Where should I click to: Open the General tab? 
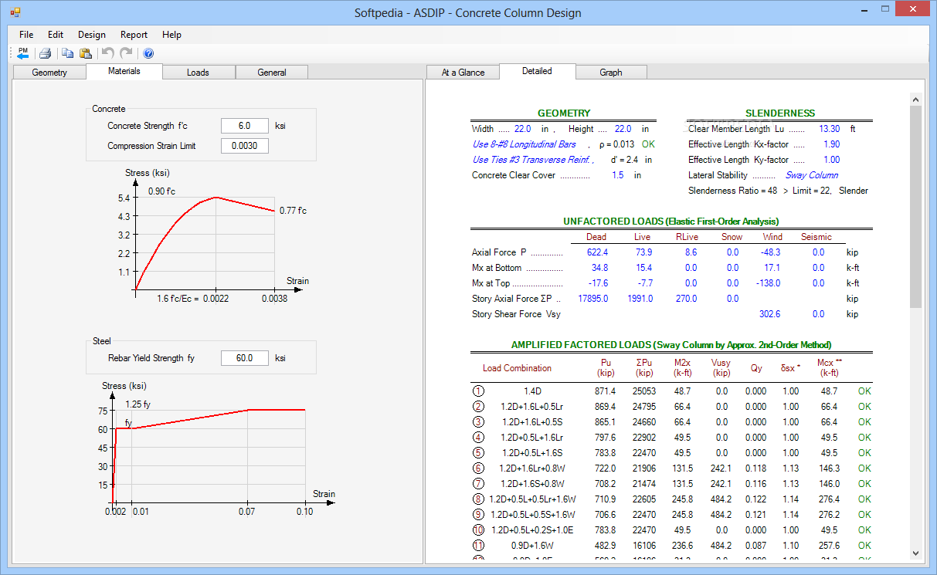click(272, 73)
